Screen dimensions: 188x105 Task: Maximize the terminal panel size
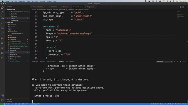pyautogui.click(x=183, y=62)
